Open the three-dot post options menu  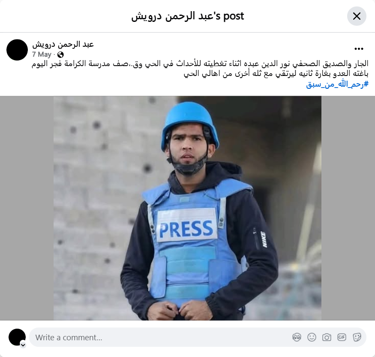pos(359,49)
